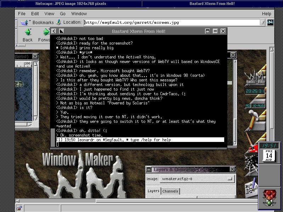Close the window hidden behind the Xterm
The height and width of the screenshot is (212, 283).
[233, 55]
